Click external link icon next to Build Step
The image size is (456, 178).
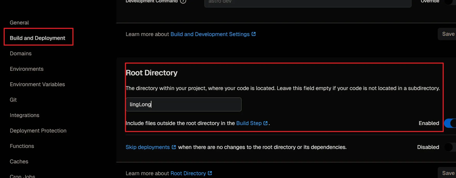(x=265, y=123)
